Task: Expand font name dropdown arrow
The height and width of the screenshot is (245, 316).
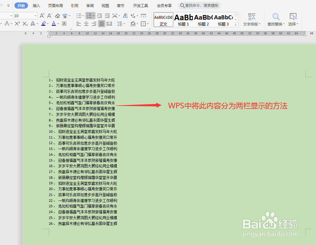Action: pos(11,16)
